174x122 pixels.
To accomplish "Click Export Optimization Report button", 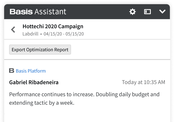I will pyautogui.click(x=40, y=50).
